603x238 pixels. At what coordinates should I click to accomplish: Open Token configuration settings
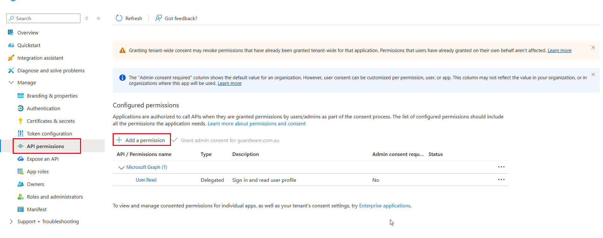[x=49, y=134]
